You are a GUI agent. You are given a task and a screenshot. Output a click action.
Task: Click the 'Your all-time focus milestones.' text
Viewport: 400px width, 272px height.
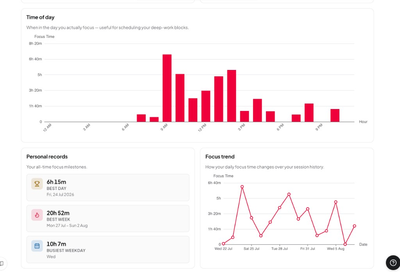click(57, 167)
